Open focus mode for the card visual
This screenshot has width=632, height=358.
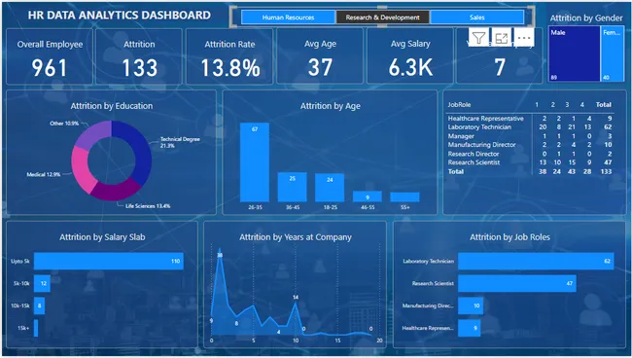click(x=501, y=38)
